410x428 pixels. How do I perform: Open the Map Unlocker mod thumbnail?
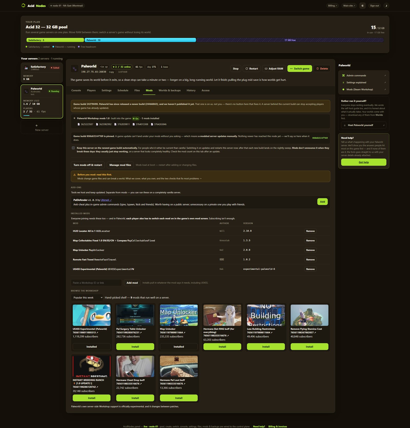[179, 315]
